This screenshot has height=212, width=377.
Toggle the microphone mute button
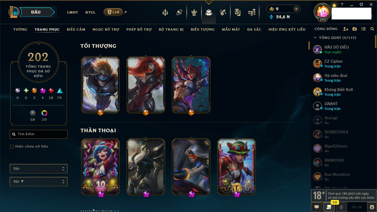click(341, 207)
